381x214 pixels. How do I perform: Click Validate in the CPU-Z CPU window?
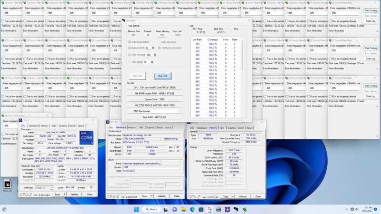[74, 195]
